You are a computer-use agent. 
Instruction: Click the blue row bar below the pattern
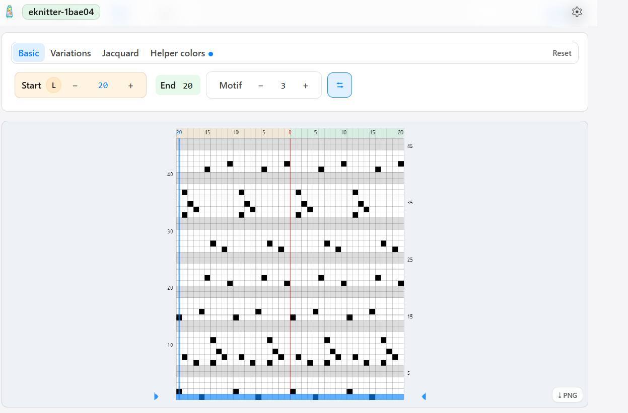pos(290,397)
